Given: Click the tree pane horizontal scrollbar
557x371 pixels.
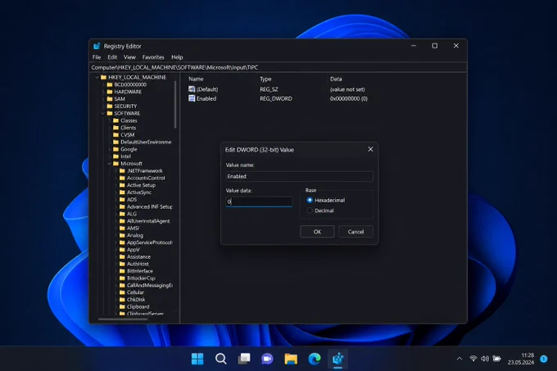Looking at the screenshot, I should coord(123,319).
